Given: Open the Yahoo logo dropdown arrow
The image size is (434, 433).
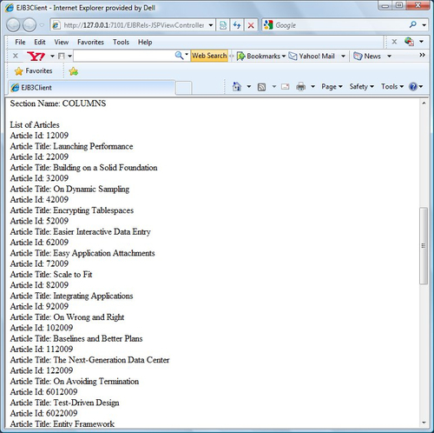Looking at the screenshot, I should pos(52,56).
